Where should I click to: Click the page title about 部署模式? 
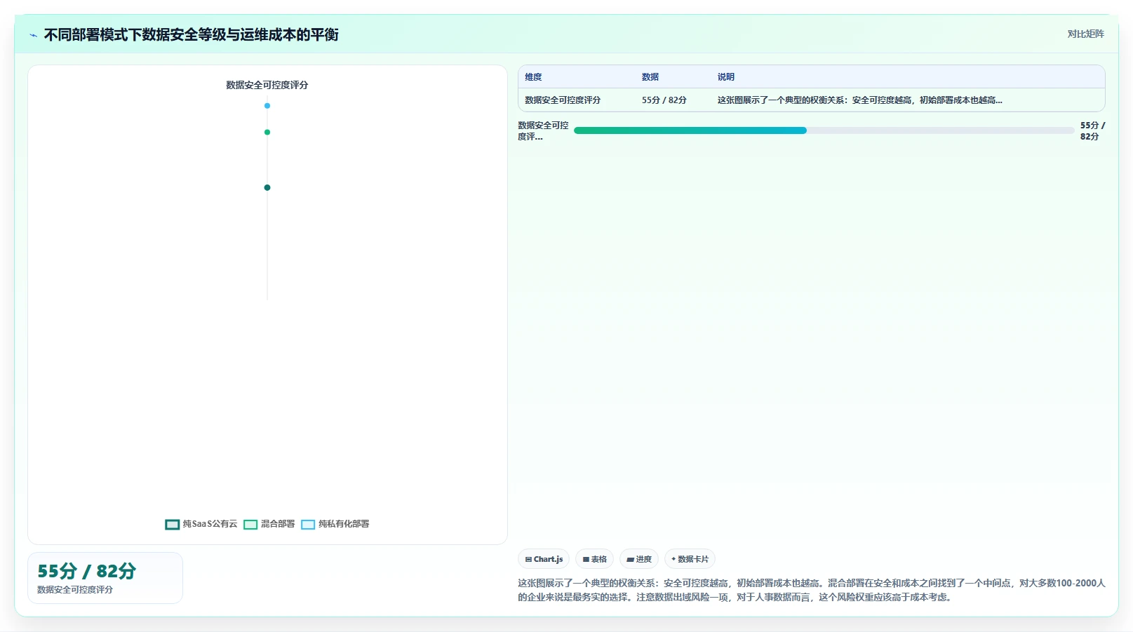pos(192,35)
